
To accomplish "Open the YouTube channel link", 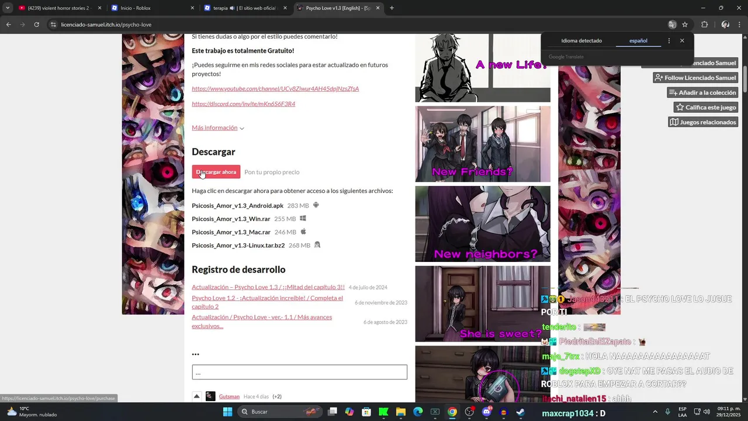I will 275,89.
